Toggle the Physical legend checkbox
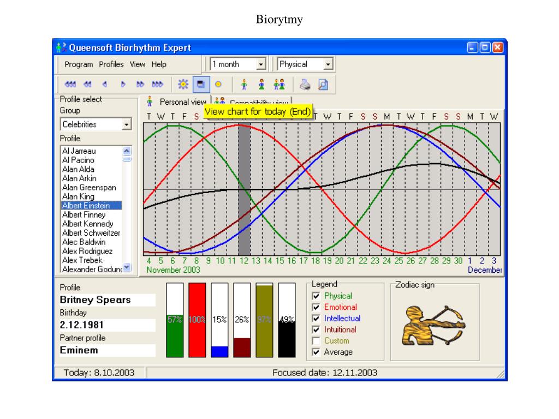The height and width of the screenshot is (419, 559). [316, 296]
